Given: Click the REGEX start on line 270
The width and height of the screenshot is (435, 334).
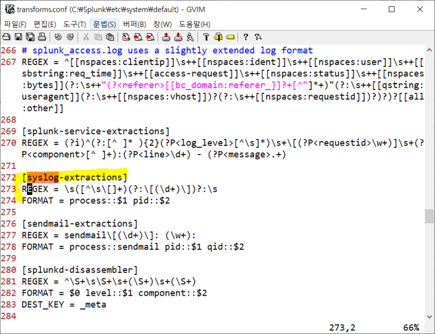Looking at the screenshot, I should point(35,143).
